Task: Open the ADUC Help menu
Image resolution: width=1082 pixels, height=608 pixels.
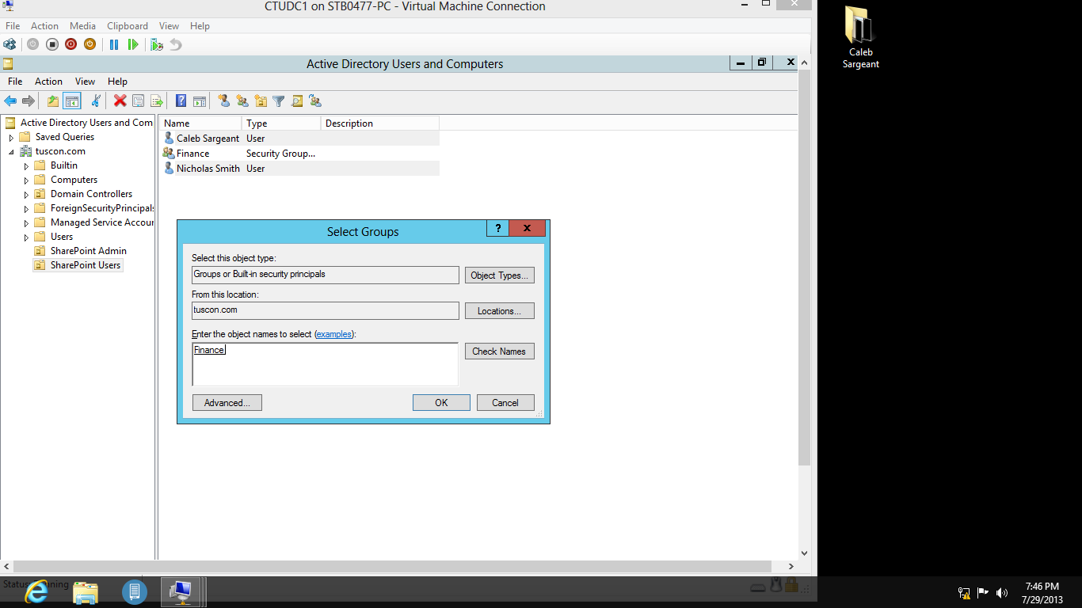Action: [117, 82]
